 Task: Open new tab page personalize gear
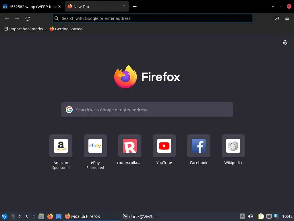pyautogui.click(x=285, y=42)
